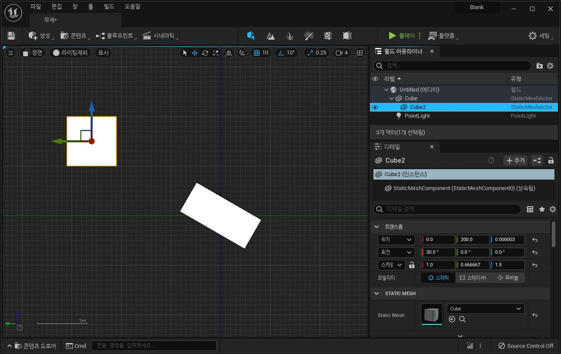Viewport: 561px width, 354px height.
Task: Open property matrix grid icon
Action: click(530, 209)
